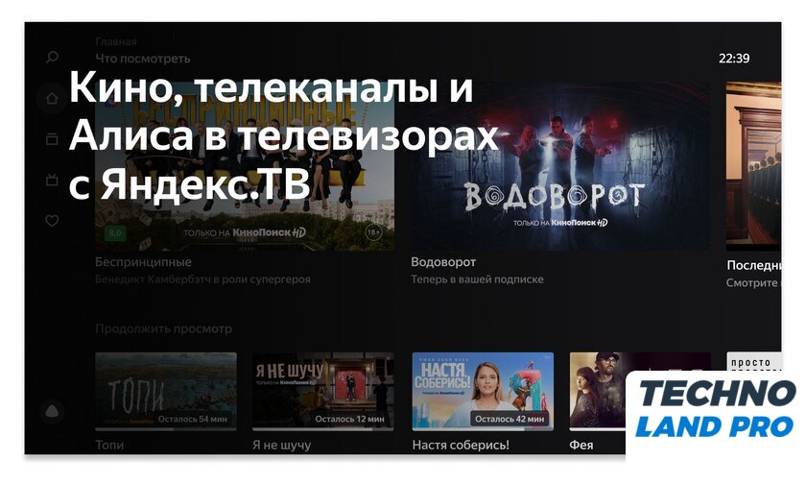Image resolution: width=806 pixels, height=484 pixels.
Task: Open the movie library sidebar icon
Action: click(52, 139)
